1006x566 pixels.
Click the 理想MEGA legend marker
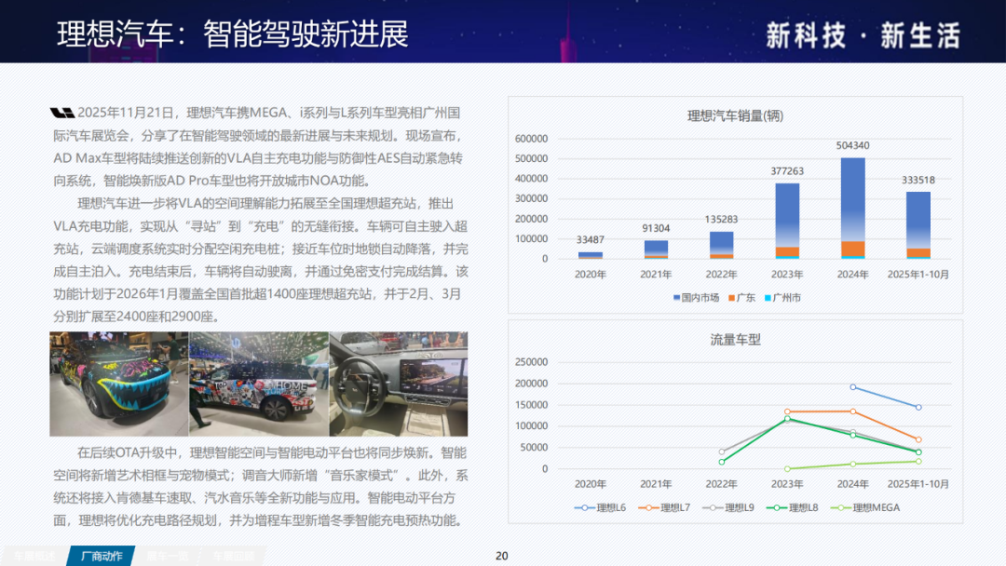coord(841,507)
